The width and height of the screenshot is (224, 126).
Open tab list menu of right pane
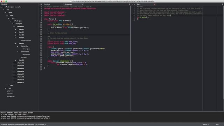[223, 4]
